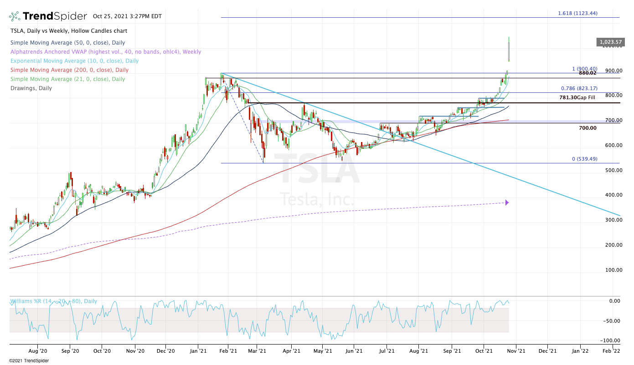Click the Jan '22 date axis label
Image resolution: width=634 pixels, height=365 pixels.
tap(580, 351)
